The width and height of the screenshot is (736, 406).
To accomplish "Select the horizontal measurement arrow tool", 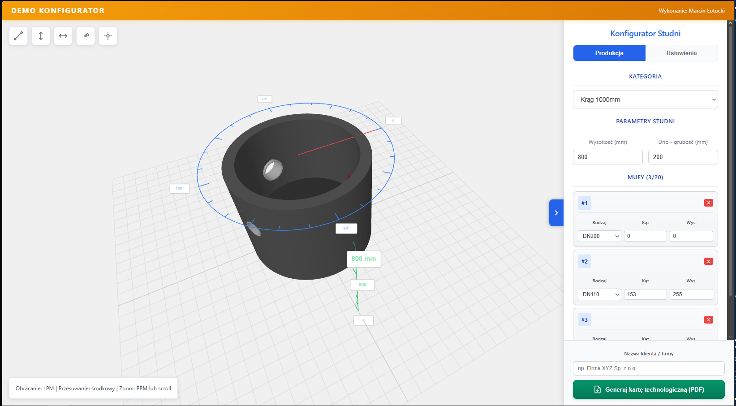I will [63, 36].
